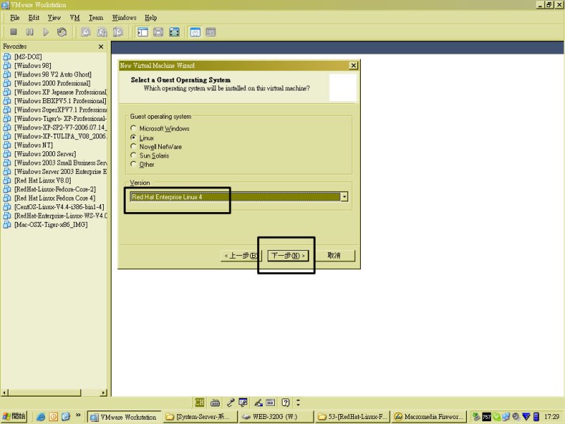Screen dimensions: 565x424
Task: Select [MS-DOS] in Favorites
Action: (28, 57)
